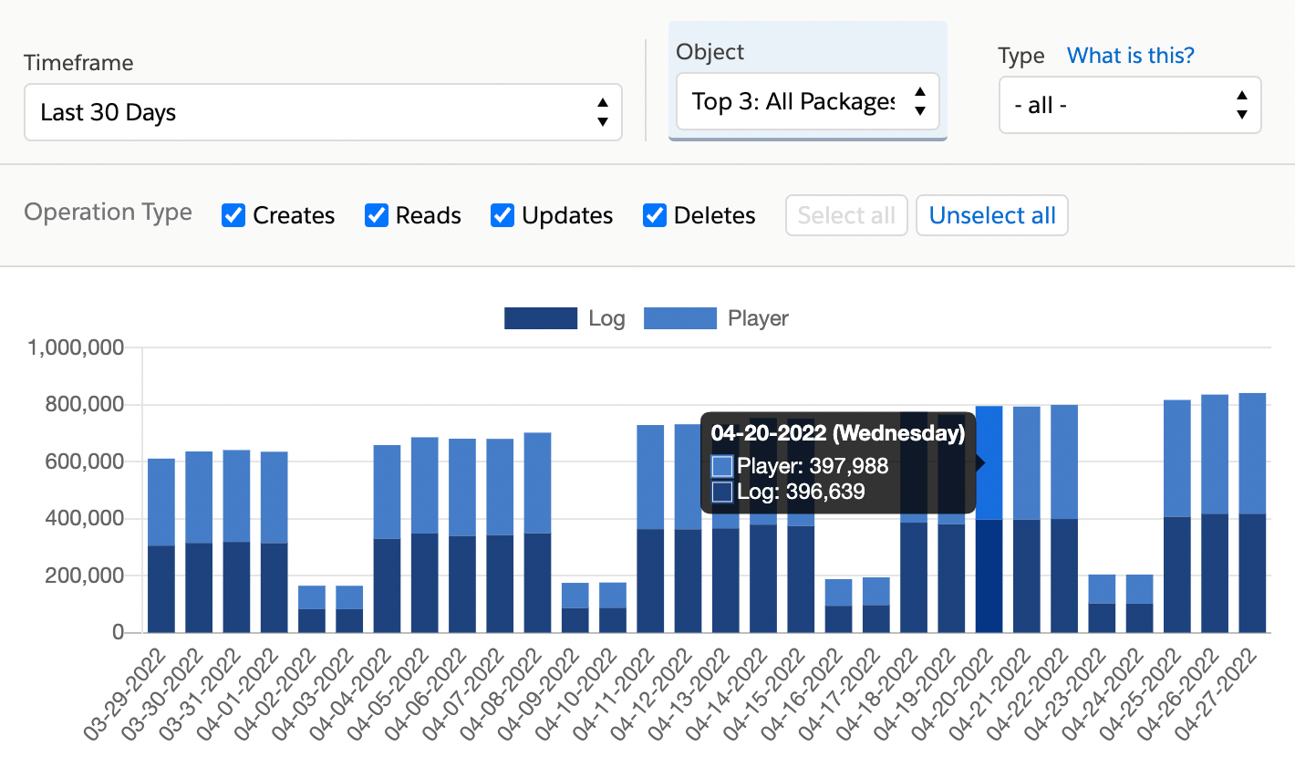The image size is (1295, 757).
Task: Open the 'What is this?' help link
Action: pyautogui.click(x=1130, y=56)
